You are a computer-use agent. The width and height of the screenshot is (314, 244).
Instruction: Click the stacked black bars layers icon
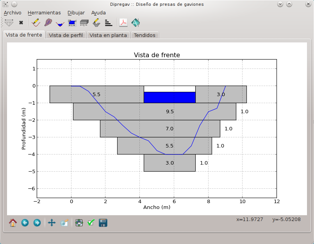[109, 23]
